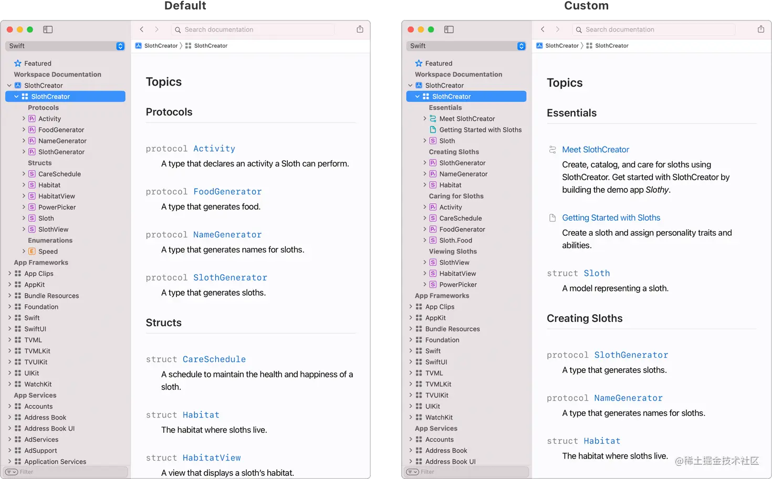Click the share icon in Custom window
The image size is (772, 479).
point(761,29)
